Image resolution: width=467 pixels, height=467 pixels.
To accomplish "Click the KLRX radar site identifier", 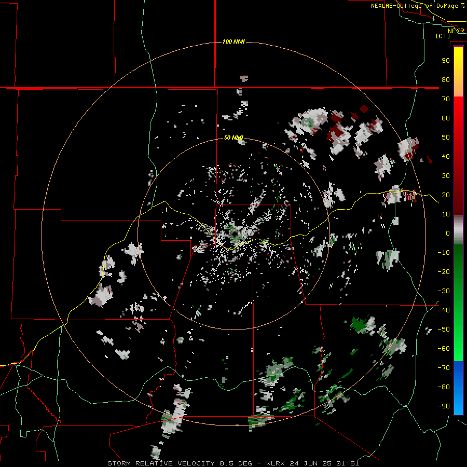I will [276, 463].
